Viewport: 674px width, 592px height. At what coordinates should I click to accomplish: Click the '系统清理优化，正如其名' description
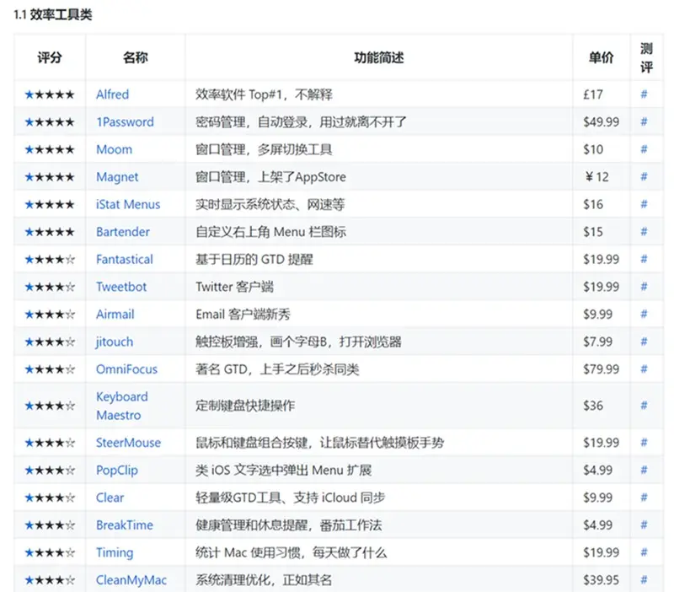tap(264, 580)
